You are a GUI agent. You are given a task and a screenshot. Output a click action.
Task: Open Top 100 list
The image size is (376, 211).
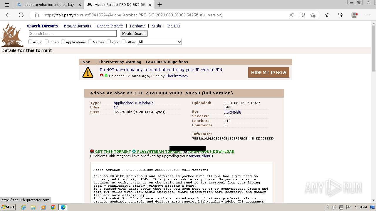tap(173, 26)
